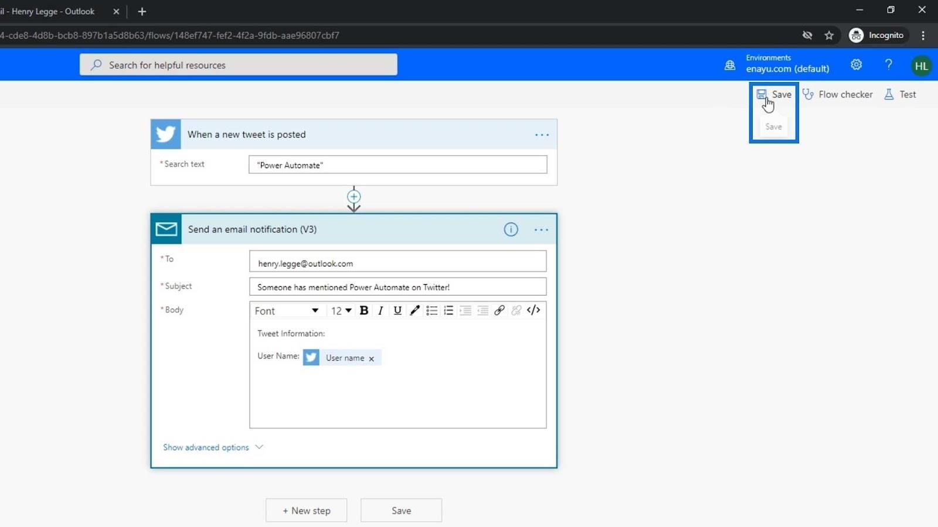Toggle bold formatting in Body

364,310
